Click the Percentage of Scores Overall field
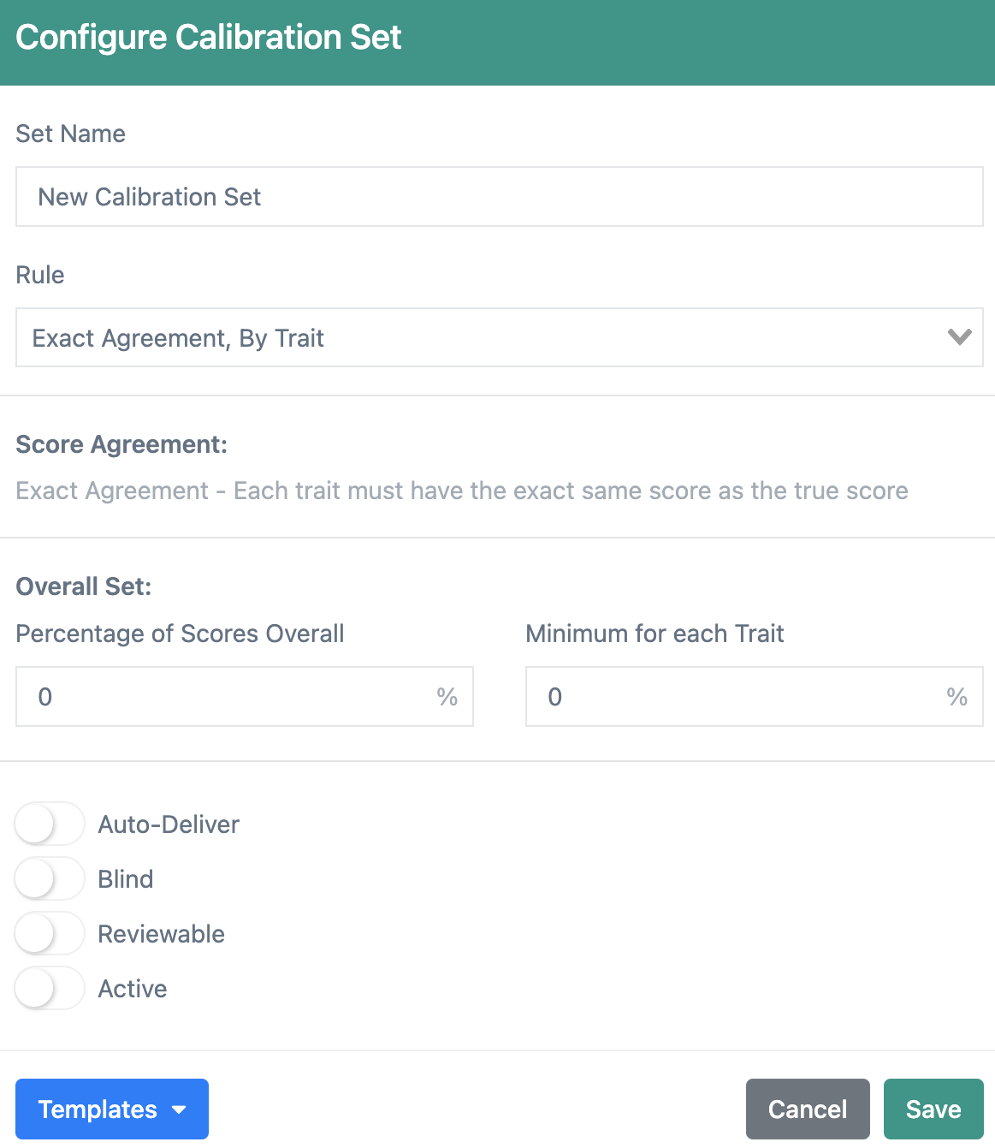Viewport: 995px width, 1148px height. click(x=214, y=697)
